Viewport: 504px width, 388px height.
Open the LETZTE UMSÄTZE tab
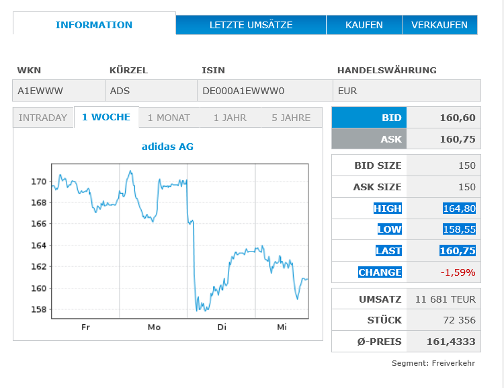tap(251, 25)
